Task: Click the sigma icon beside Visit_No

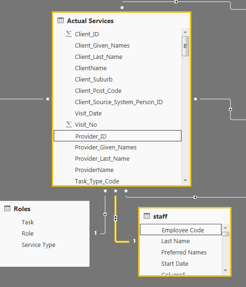Action: coord(69,124)
